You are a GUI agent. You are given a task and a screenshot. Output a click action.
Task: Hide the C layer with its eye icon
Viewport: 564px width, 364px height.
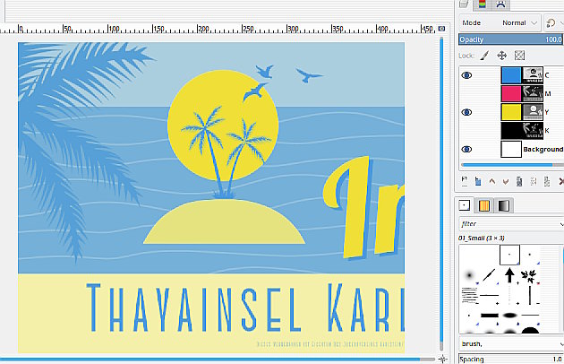(x=467, y=75)
